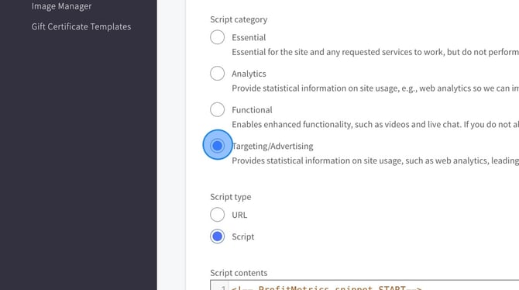The width and height of the screenshot is (519, 290).
Task: Select the Essential script category radio
Action: (x=217, y=37)
